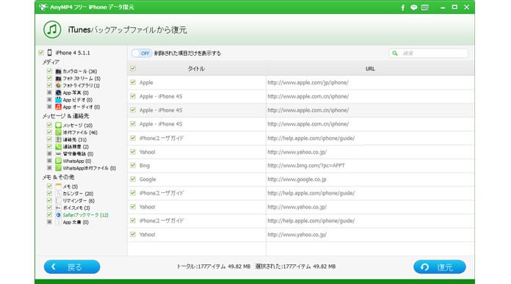Click the 留守番電話 voicemail icon

(58, 153)
